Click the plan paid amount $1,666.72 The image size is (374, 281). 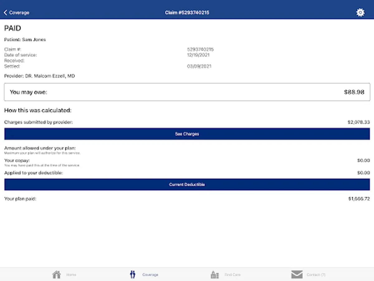pyautogui.click(x=359, y=199)
